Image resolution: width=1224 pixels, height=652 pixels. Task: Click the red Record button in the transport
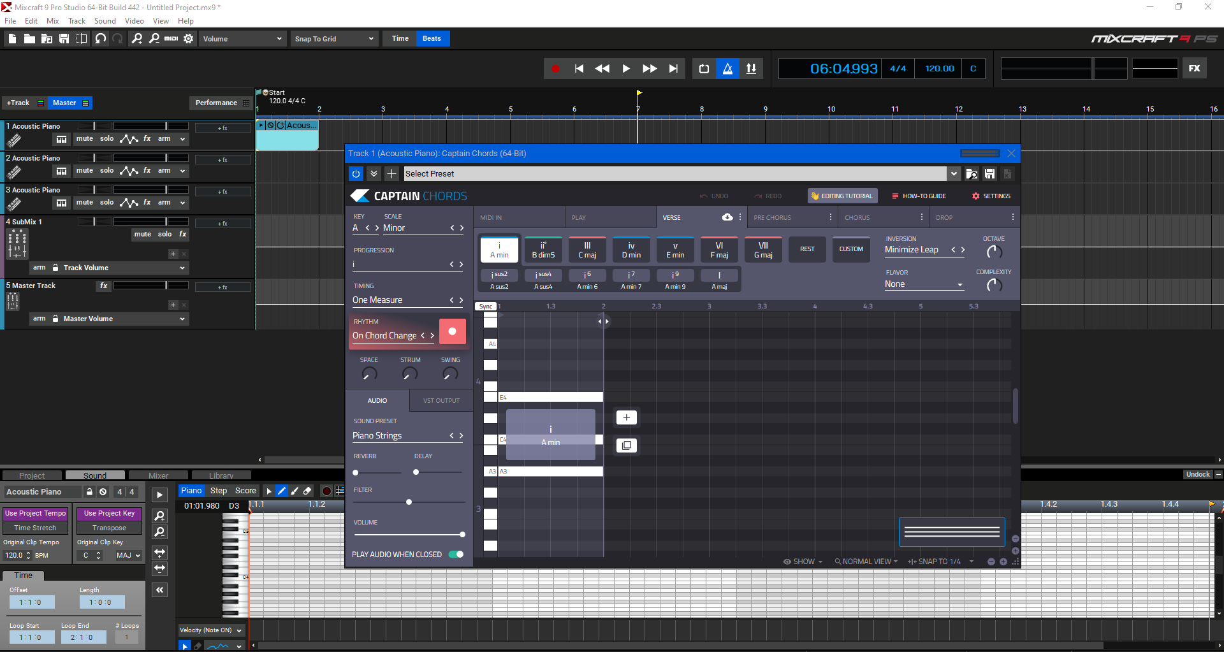tap(555, 69)
